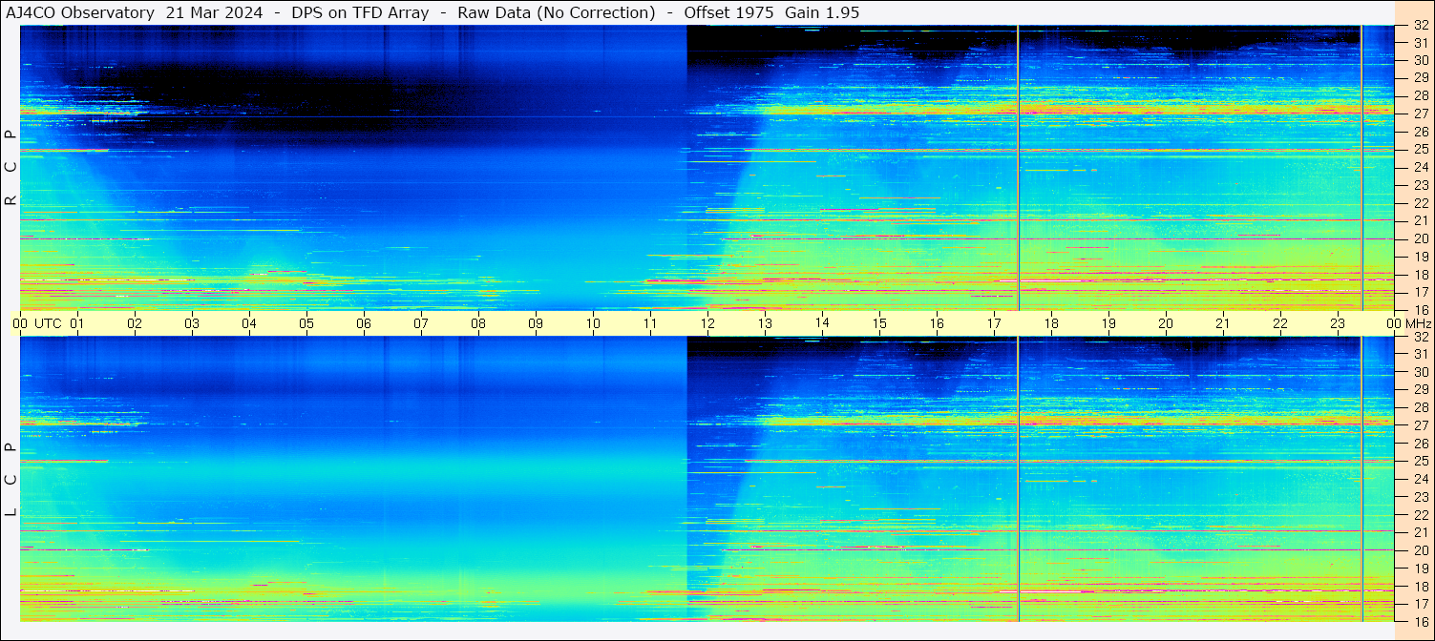Pick hour '21' on the UTC time axis
Screen dimensions: 1435x641
pyautogui.click(x=1223, y=323)
